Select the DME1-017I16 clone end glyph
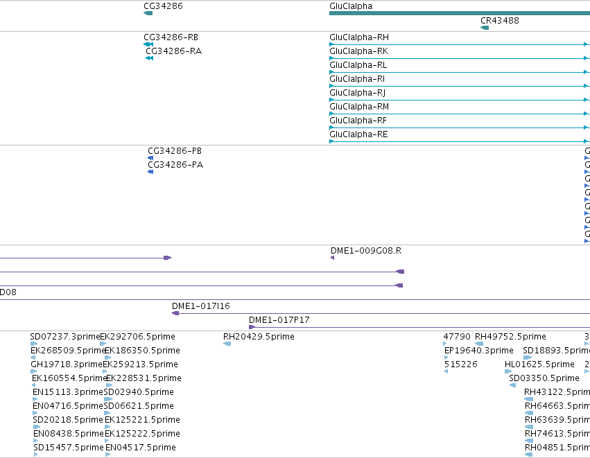The height and width of the screenshot is (458, 590). [175, 313]
